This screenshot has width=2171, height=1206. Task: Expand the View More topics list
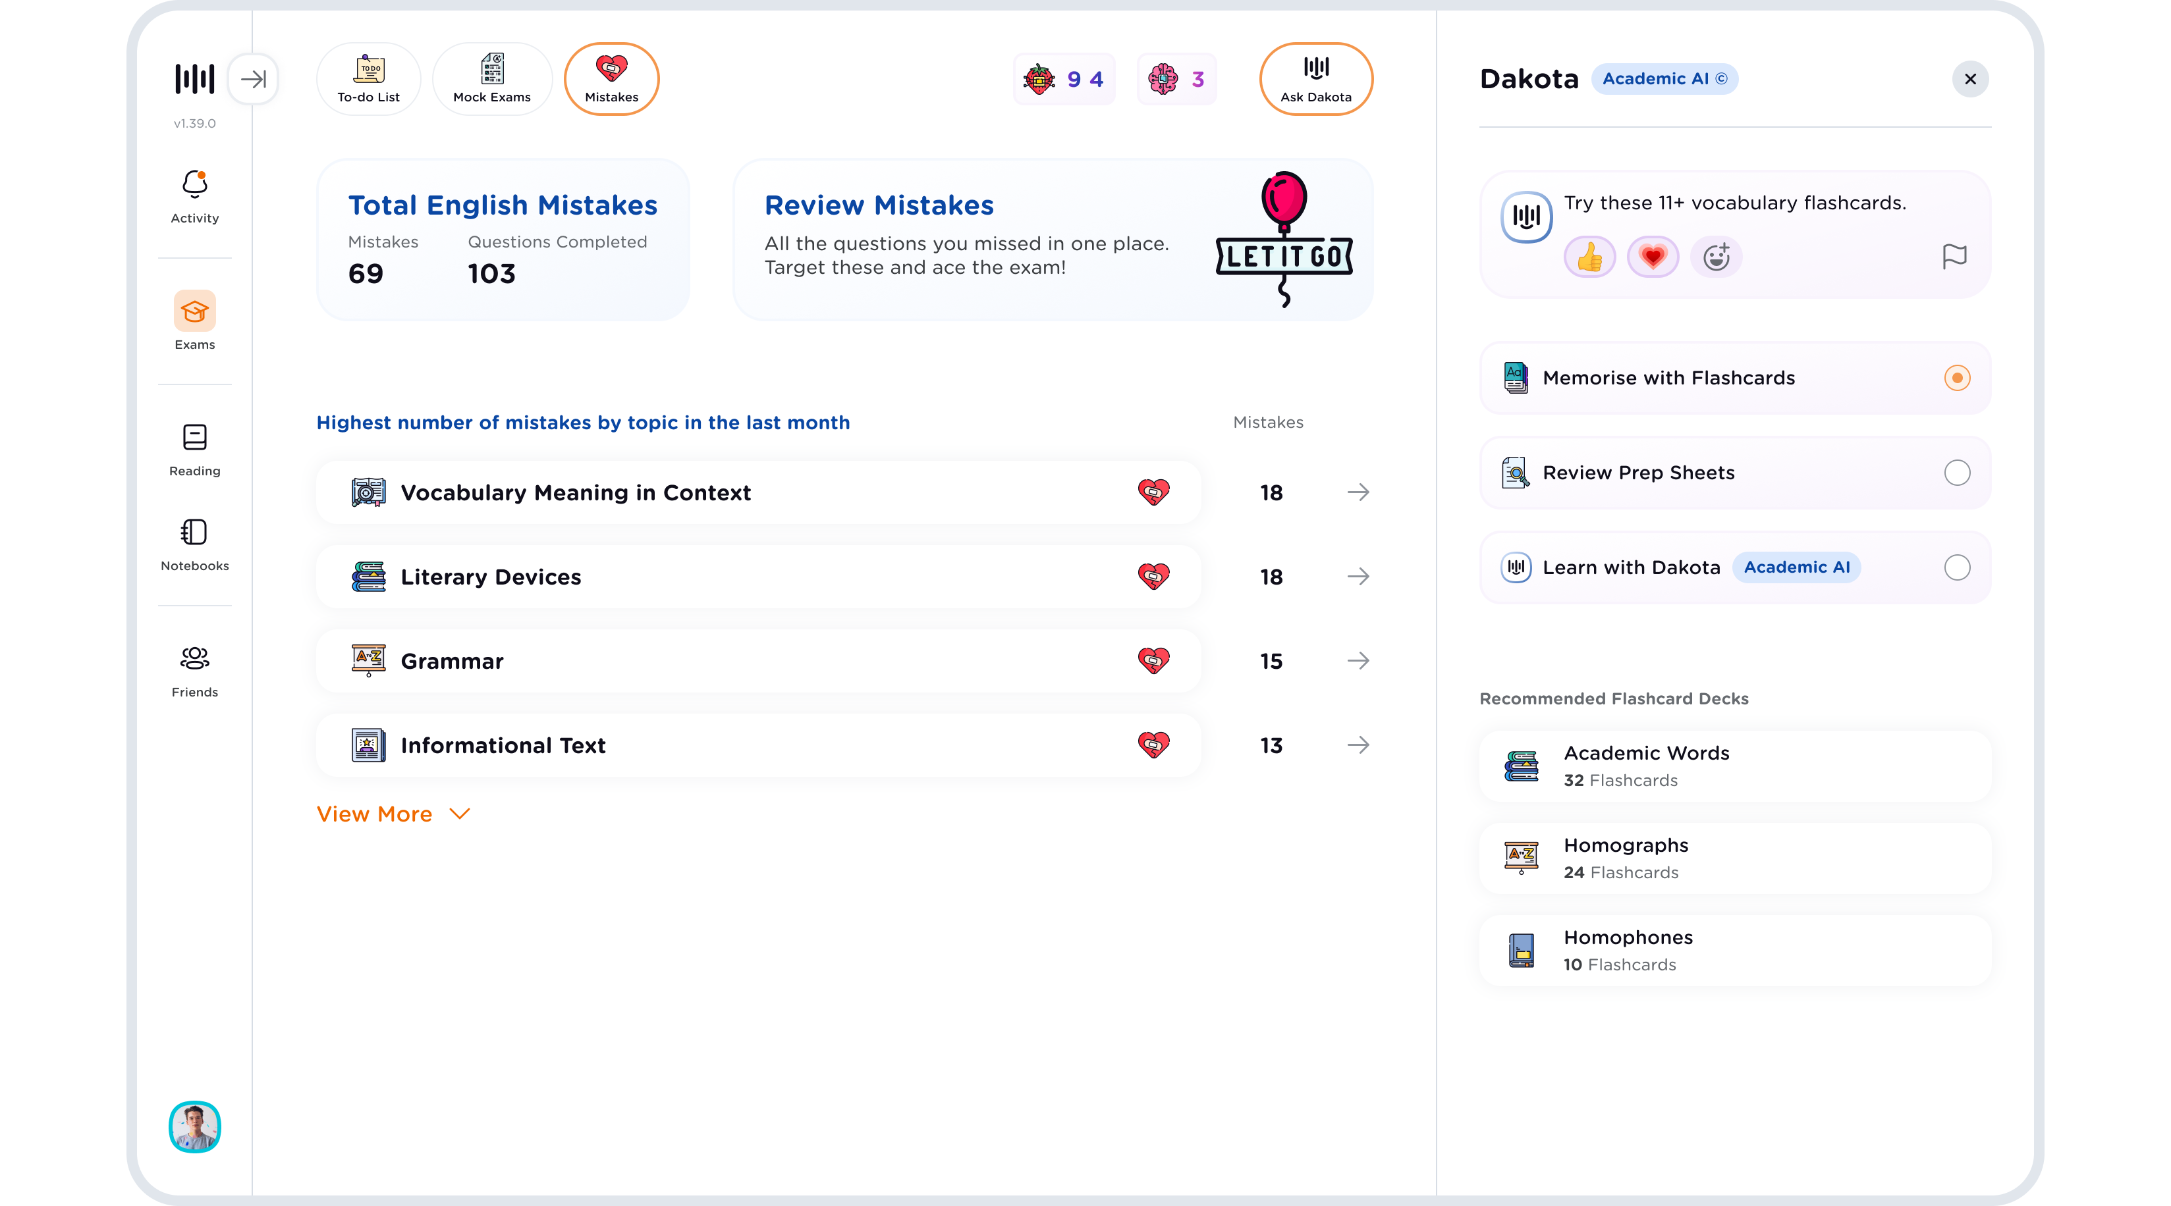coord(393,814)
